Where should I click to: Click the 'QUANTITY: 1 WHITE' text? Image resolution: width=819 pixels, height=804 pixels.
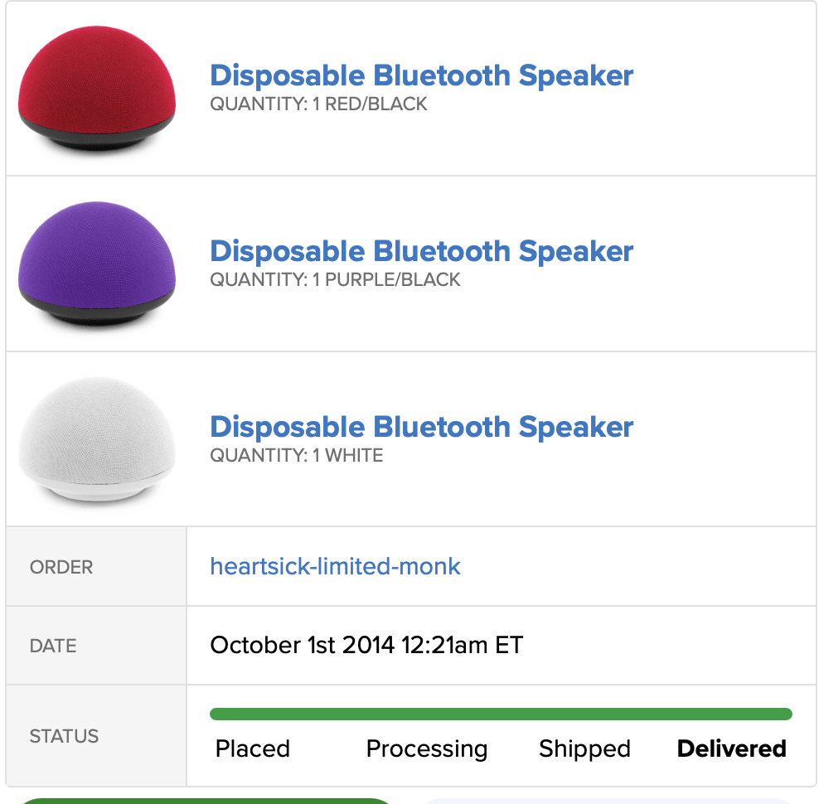[296, 456]
